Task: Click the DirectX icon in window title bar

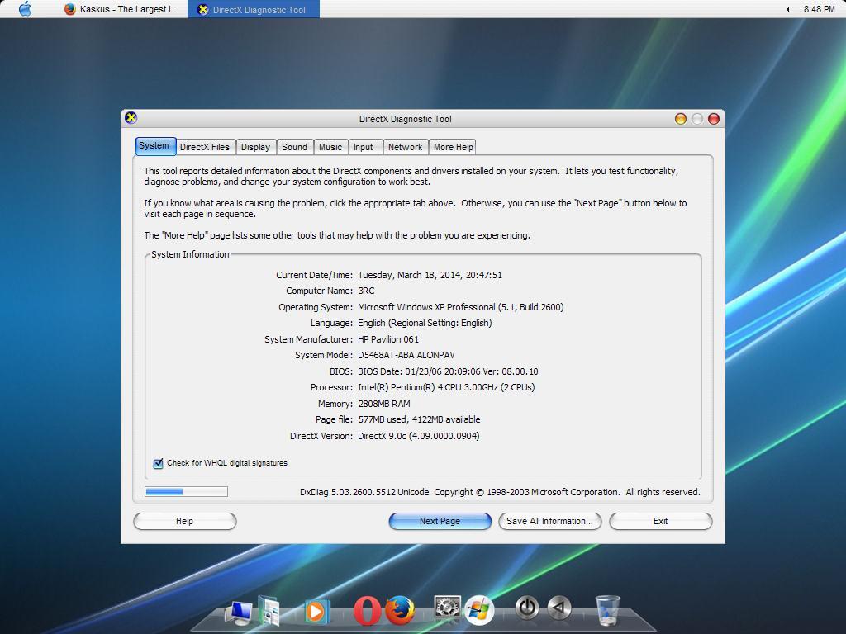Action: [x=131, y=117]
